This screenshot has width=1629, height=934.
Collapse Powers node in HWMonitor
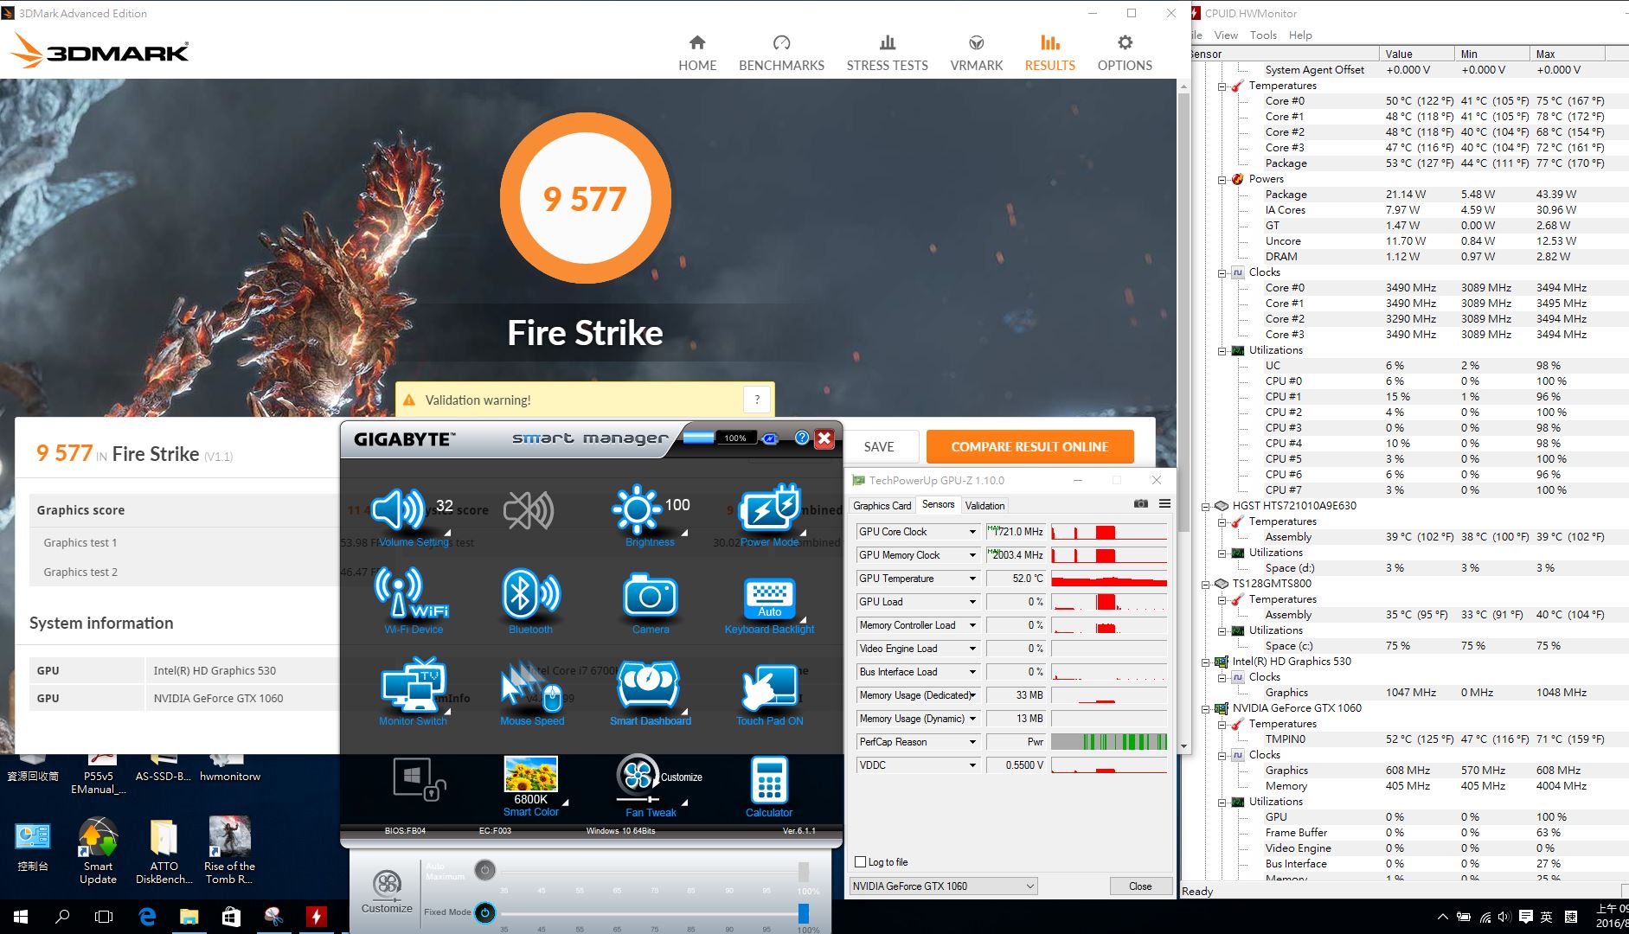point(1222,180)
